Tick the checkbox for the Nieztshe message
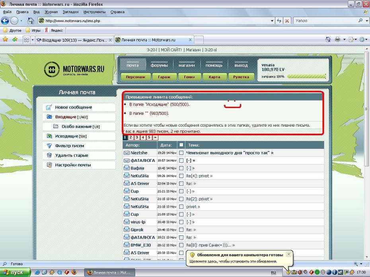The width and height of the screenshot is (370, 277). 181,153
